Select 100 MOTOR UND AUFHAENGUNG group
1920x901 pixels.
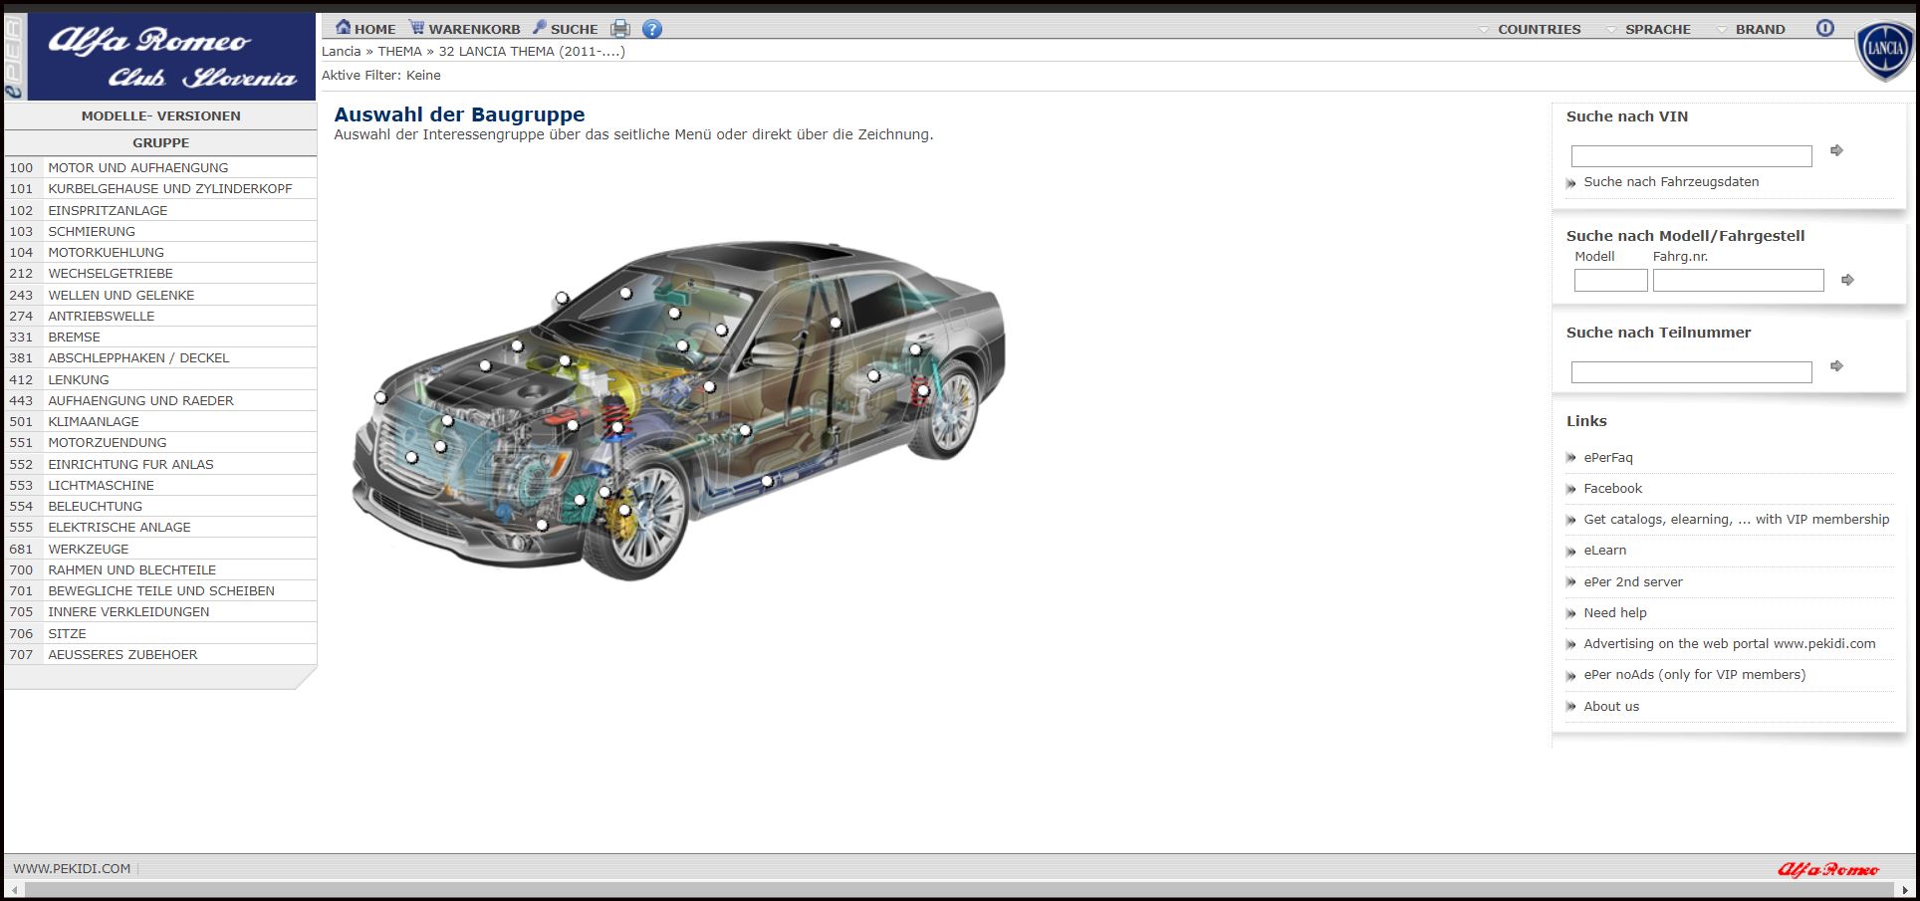tap(137, 168)
